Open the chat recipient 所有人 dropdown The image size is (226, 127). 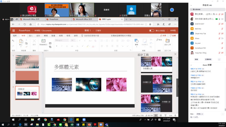(x=200, y=114)
